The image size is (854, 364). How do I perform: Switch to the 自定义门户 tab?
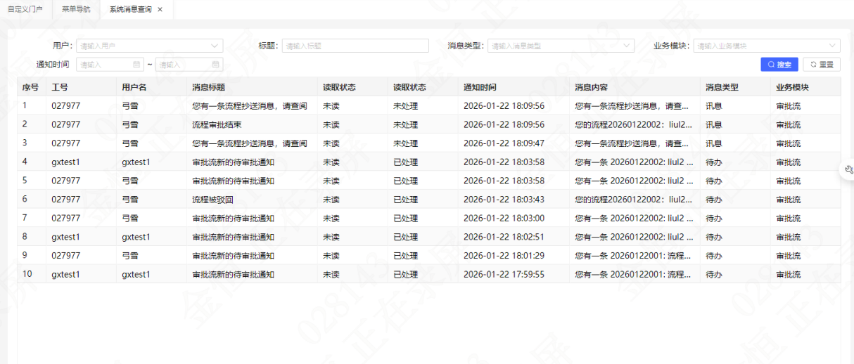coord(25,9)
